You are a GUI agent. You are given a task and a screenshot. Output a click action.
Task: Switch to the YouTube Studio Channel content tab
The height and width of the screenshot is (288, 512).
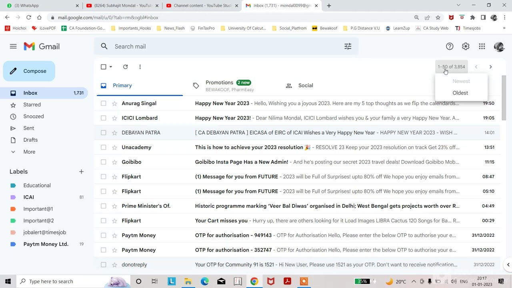point(202,6)
